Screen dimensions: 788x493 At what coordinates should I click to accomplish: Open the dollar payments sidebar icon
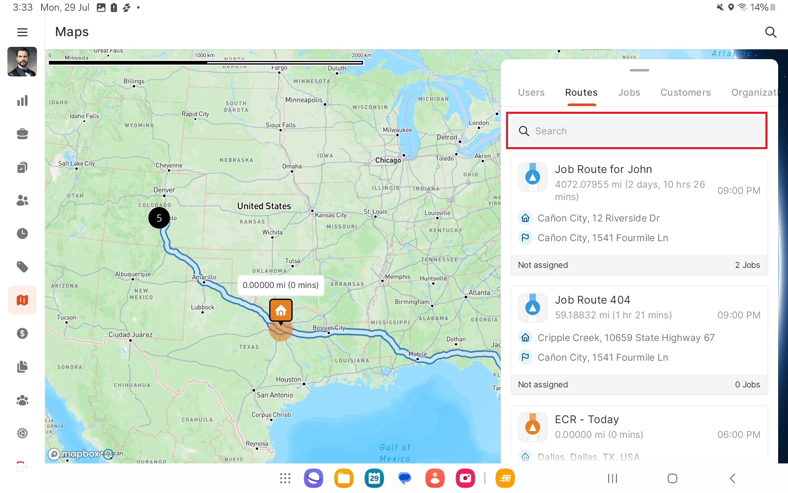pos(22,333)
